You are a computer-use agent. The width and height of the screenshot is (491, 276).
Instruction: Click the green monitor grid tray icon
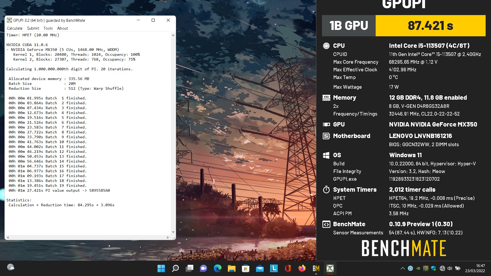pyautogui.click(x=426, y=268)
